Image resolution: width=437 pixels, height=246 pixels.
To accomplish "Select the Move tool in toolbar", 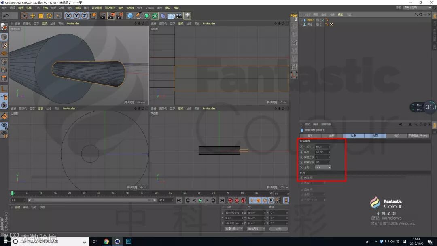I will tap(33, 16).
